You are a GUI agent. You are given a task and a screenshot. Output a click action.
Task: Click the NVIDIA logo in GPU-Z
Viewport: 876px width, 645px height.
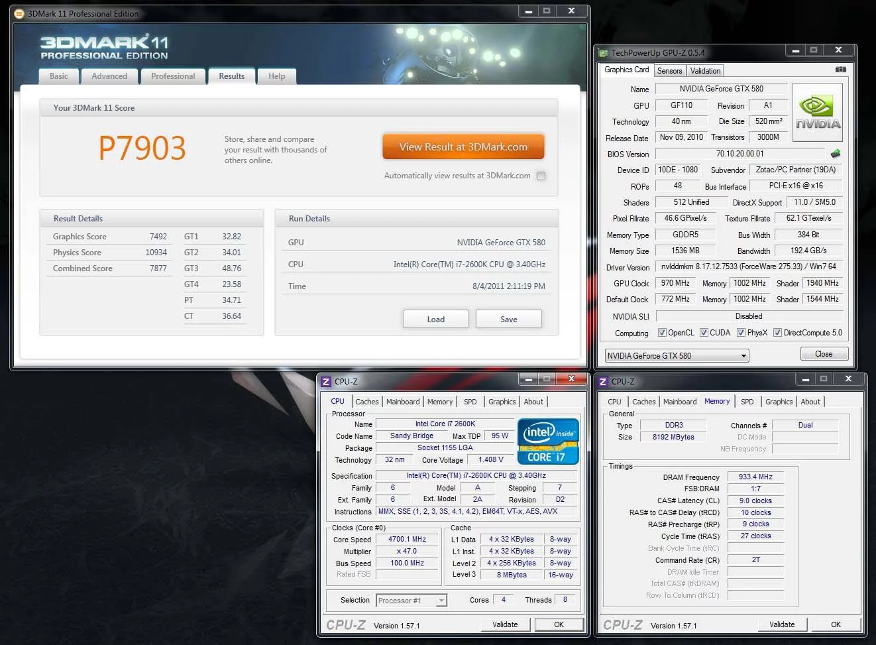[818, 112]
